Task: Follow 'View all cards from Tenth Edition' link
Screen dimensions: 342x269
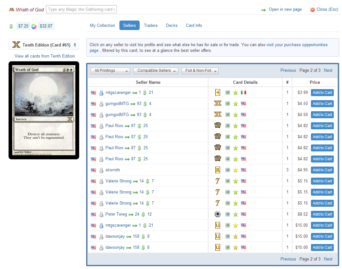Action: point(45,56)
